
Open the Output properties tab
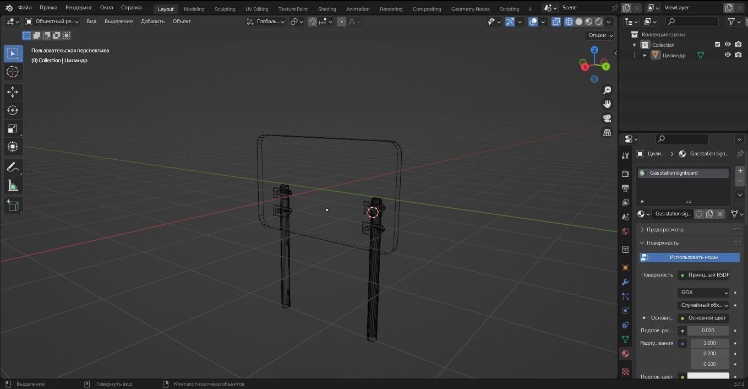(625, 188)
